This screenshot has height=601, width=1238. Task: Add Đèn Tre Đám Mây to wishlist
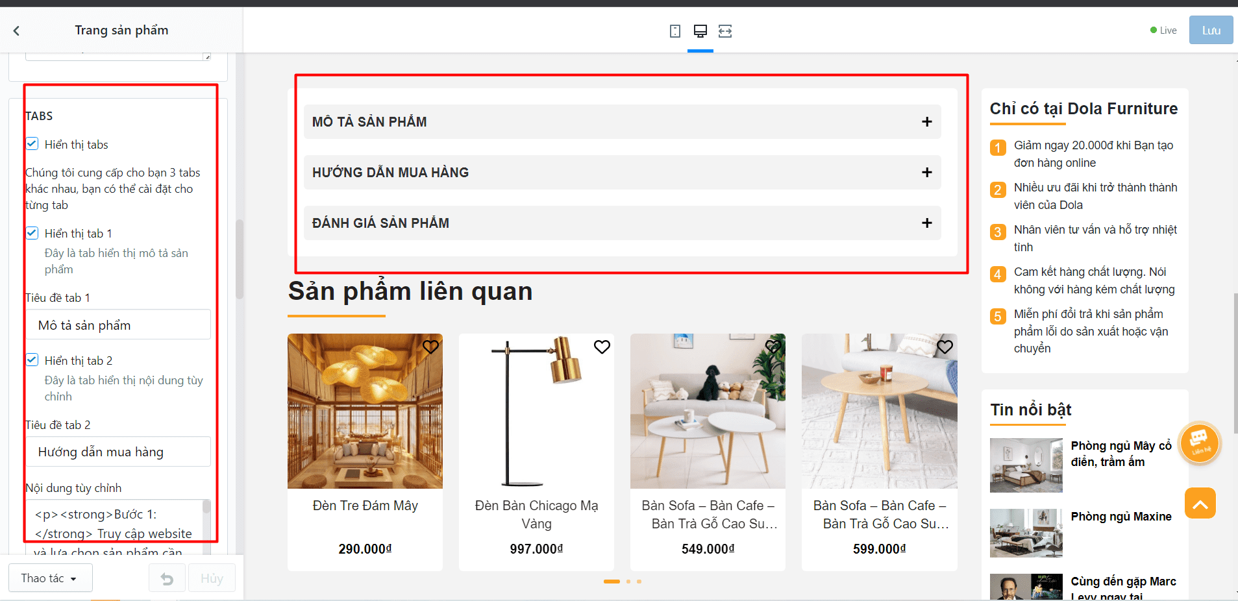430,347
